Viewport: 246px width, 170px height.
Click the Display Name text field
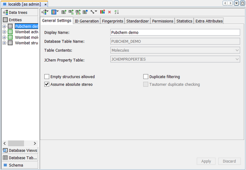[175, 32]
